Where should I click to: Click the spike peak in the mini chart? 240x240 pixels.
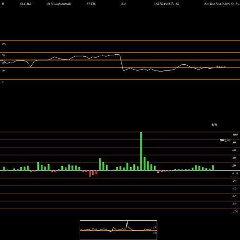(127, 222)
